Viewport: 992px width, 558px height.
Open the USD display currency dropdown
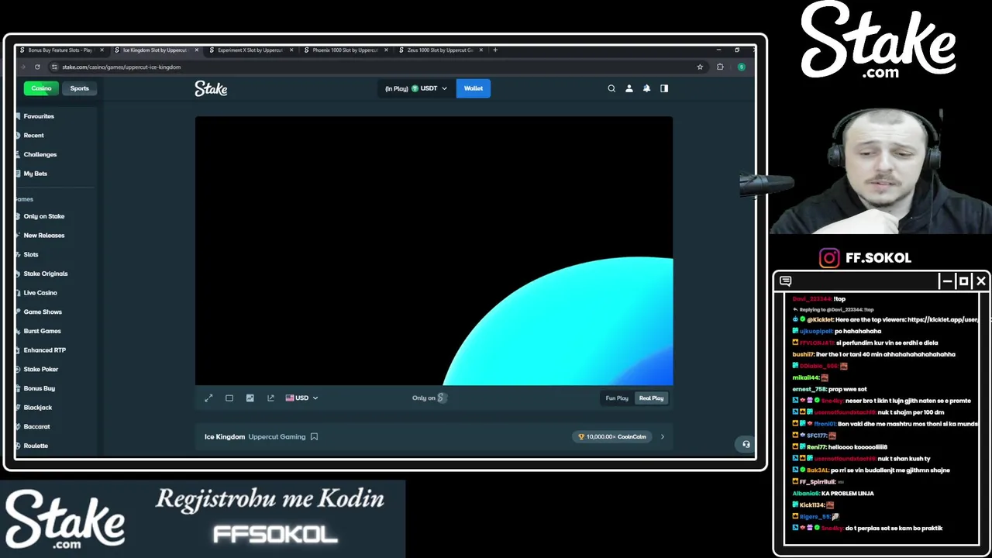[301, 398]
